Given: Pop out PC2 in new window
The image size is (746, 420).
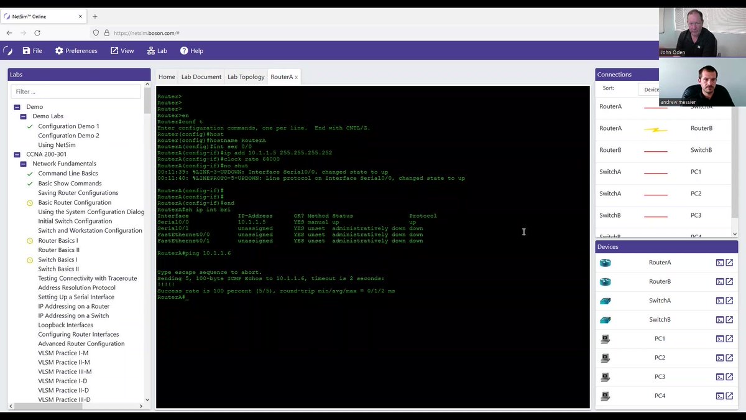Looking at the screenshot, I should [729, 358].
